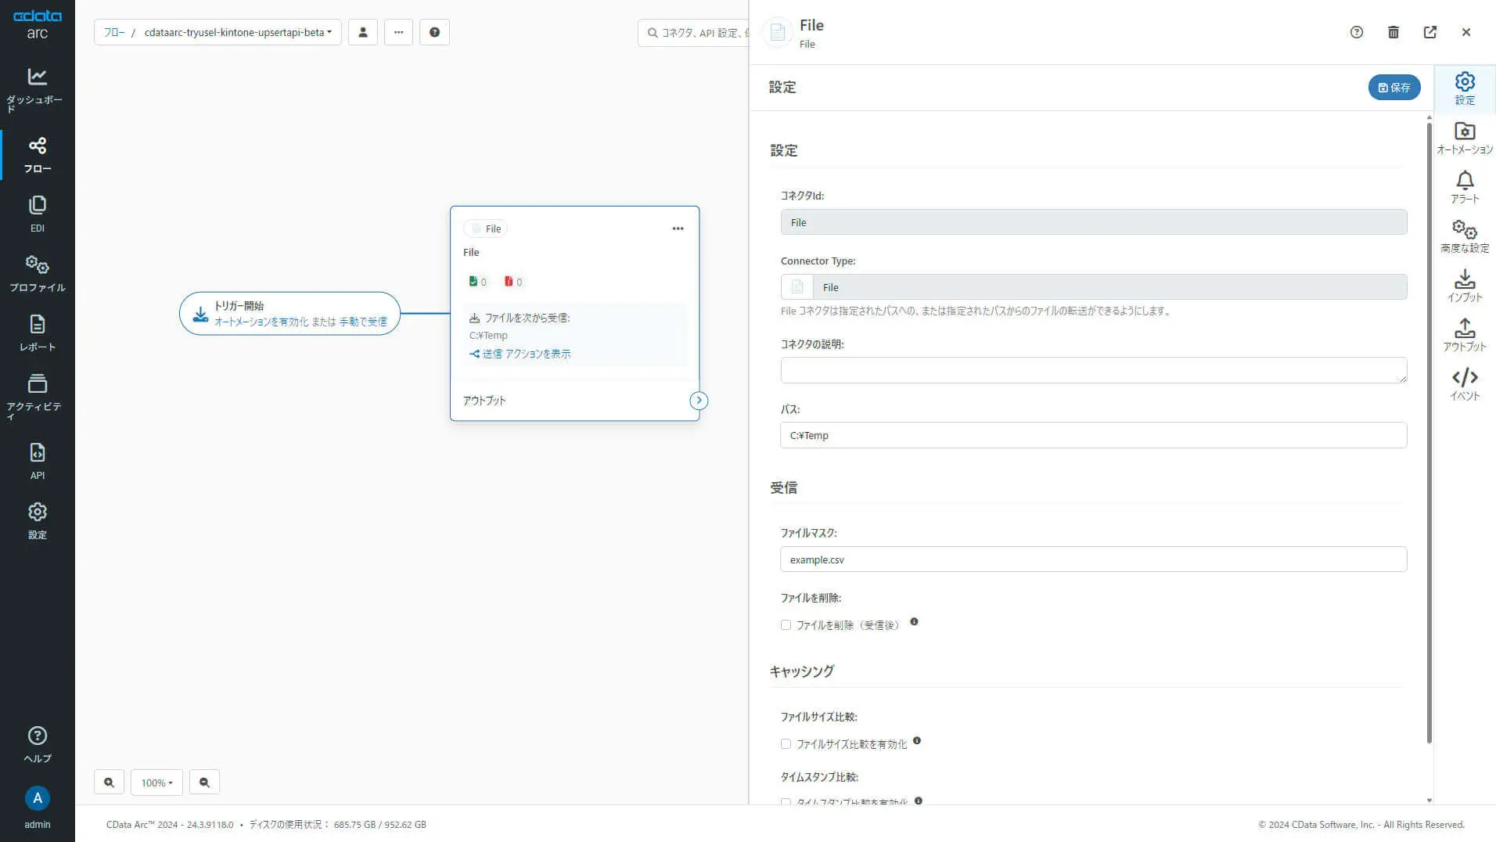
Task: Expand the File connector output arrow
Action: pos(698,401)
